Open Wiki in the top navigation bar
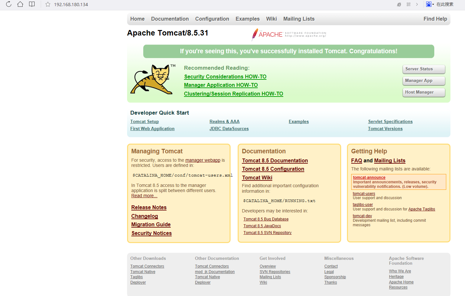The width and height of the screenshot is (465, 296). 272,19
